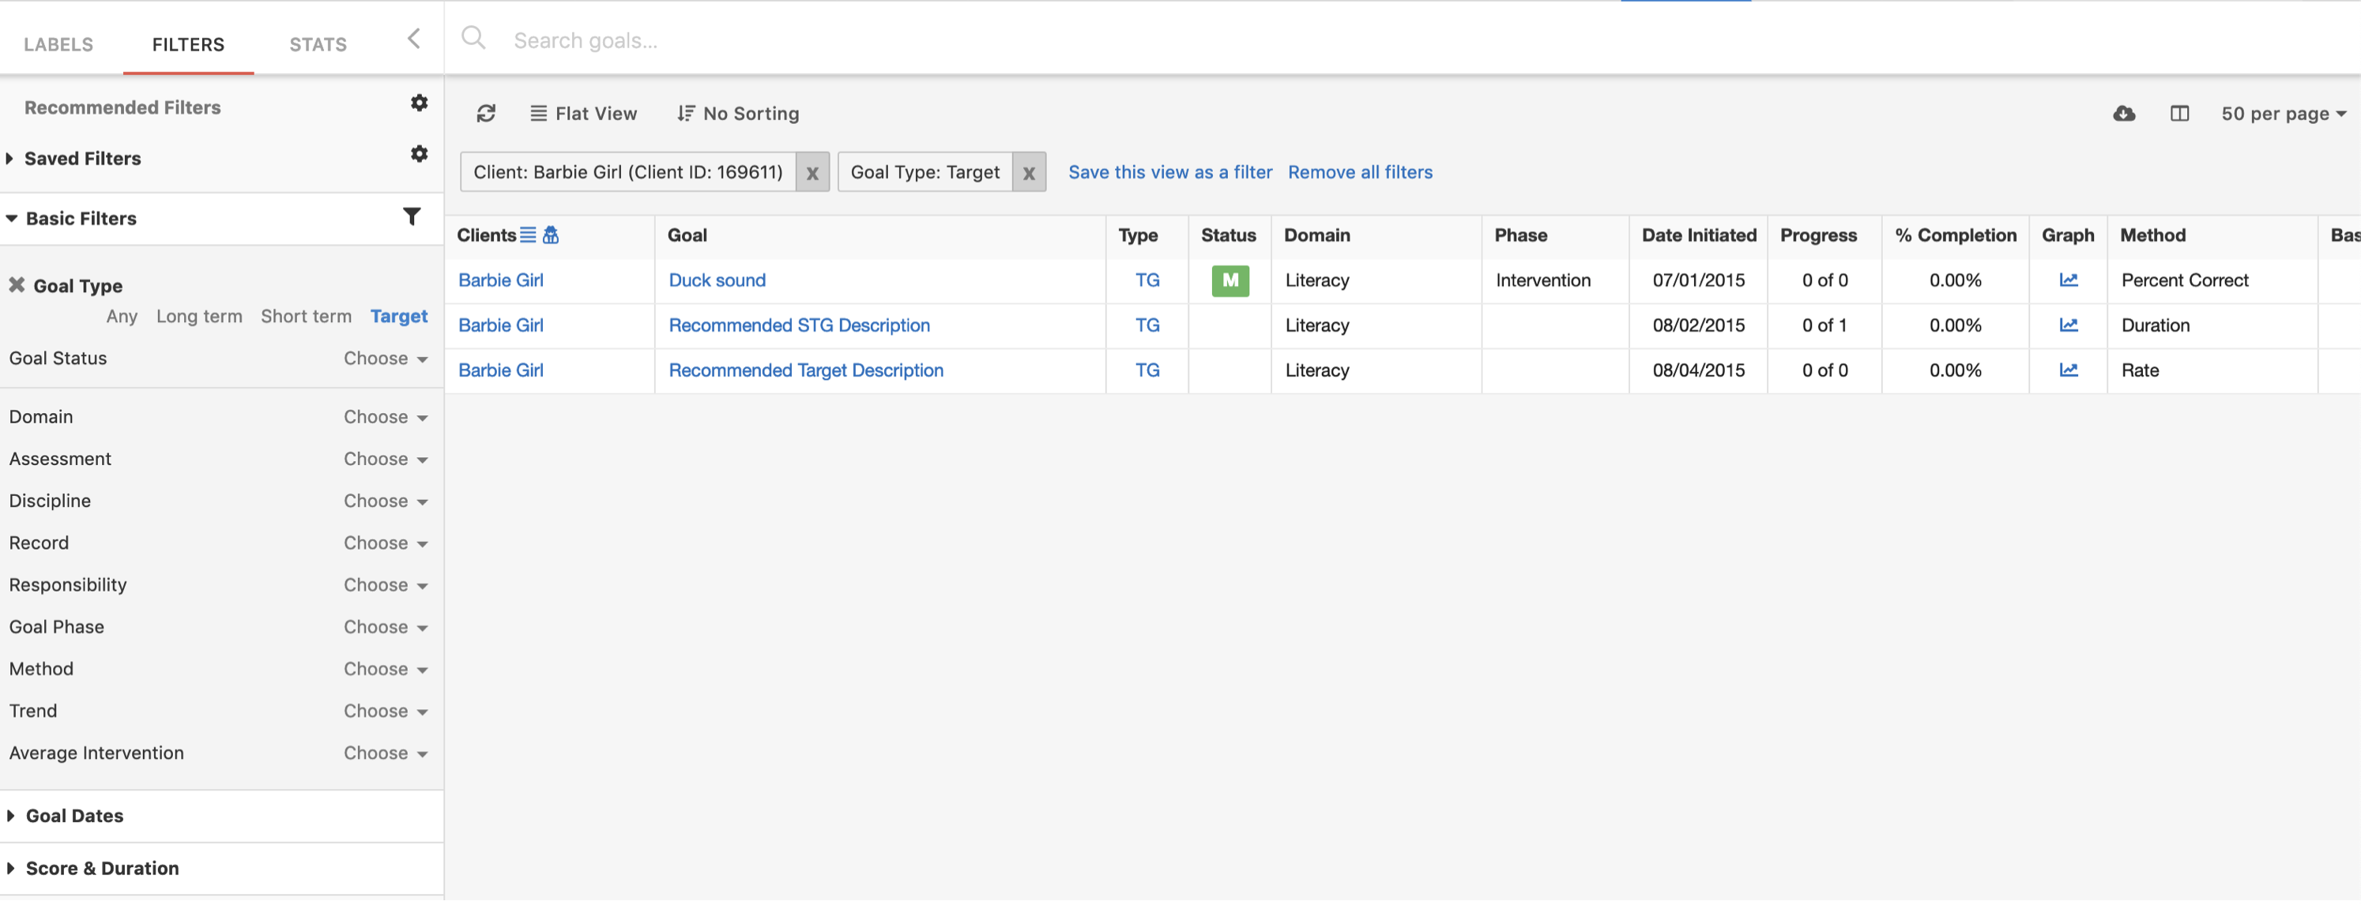Select Long term goal type option
The height and width of the screenshot is (905, 2361).
tap(199, 316)
